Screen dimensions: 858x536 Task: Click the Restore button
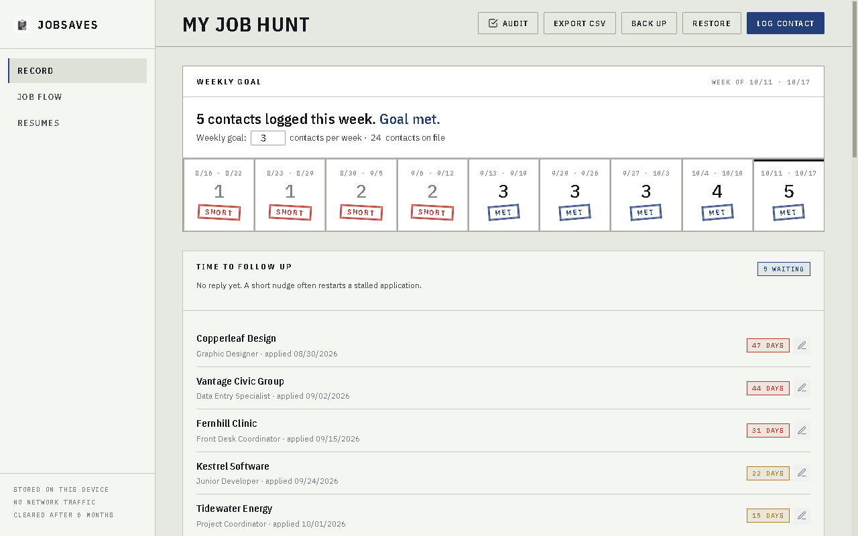point(712,23)
